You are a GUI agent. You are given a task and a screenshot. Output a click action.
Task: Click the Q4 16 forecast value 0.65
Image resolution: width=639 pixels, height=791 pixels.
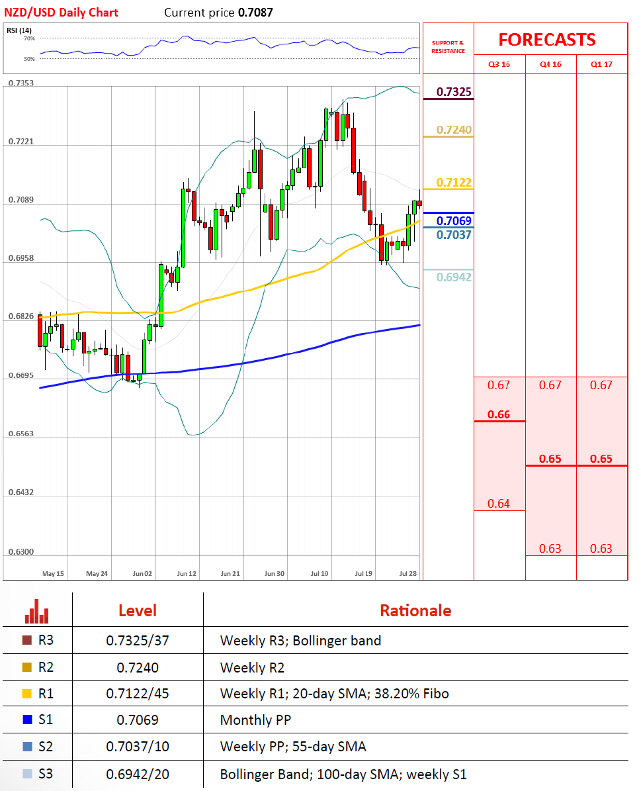550,459
